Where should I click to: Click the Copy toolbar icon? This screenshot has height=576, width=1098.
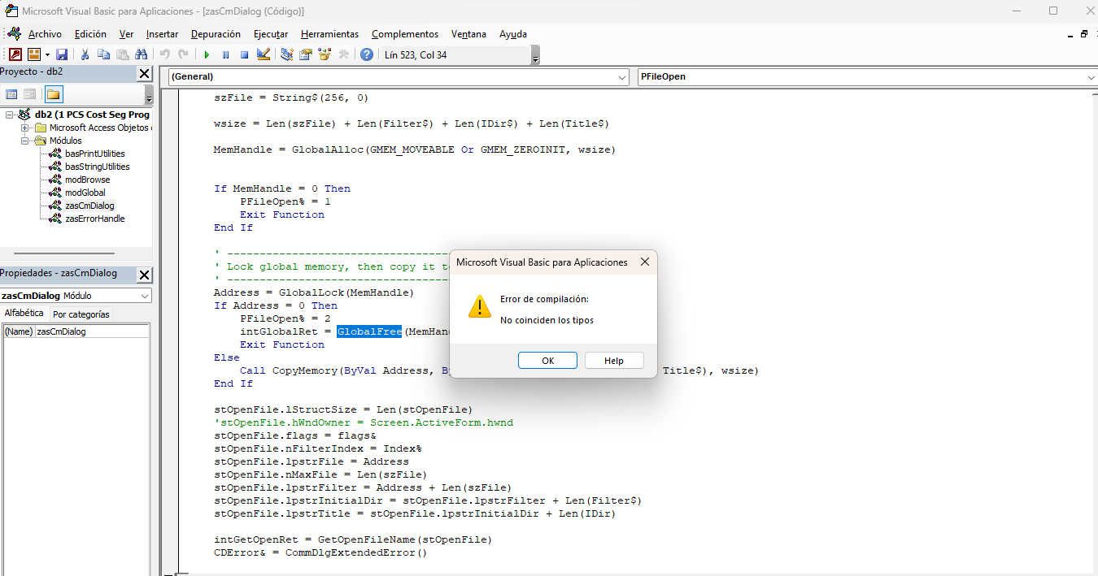click(x=103, y=54)
